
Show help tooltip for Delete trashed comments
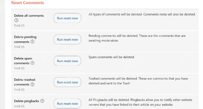pos(33,84)
